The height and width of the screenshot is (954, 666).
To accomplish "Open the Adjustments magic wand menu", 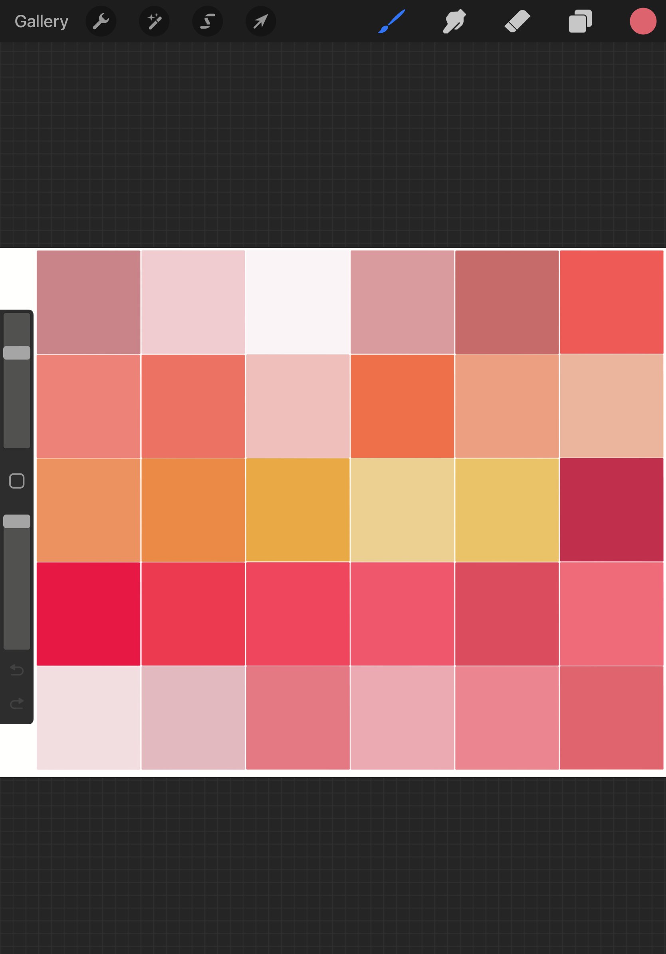I will (154, 21).
